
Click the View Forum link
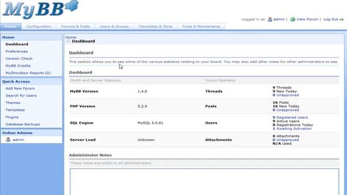[307, 19]
